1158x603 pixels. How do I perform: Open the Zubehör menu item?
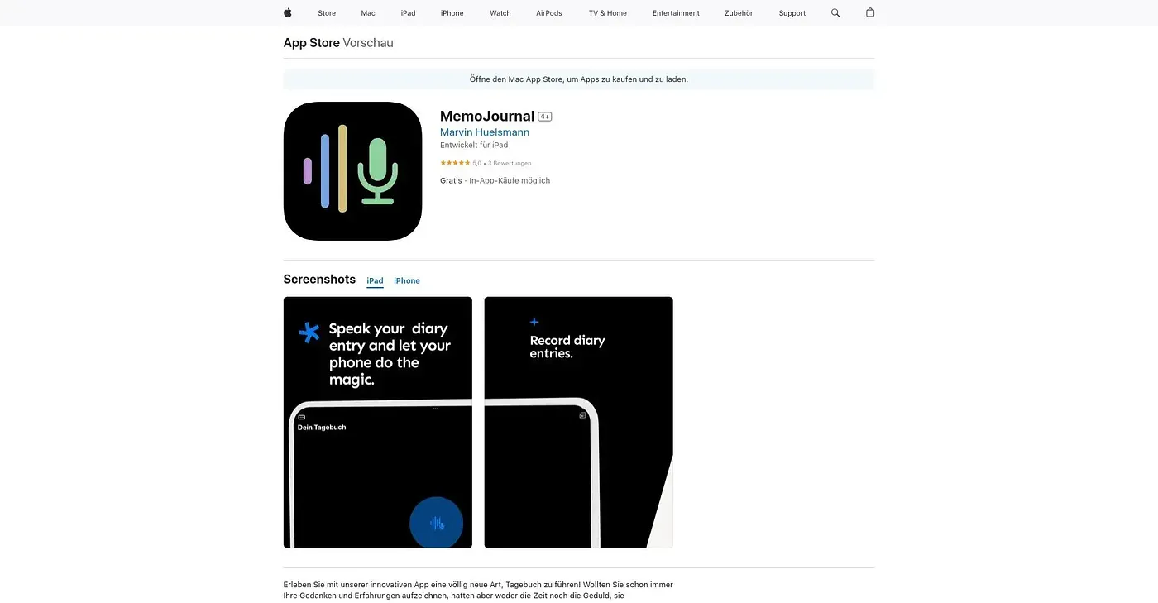739,13
